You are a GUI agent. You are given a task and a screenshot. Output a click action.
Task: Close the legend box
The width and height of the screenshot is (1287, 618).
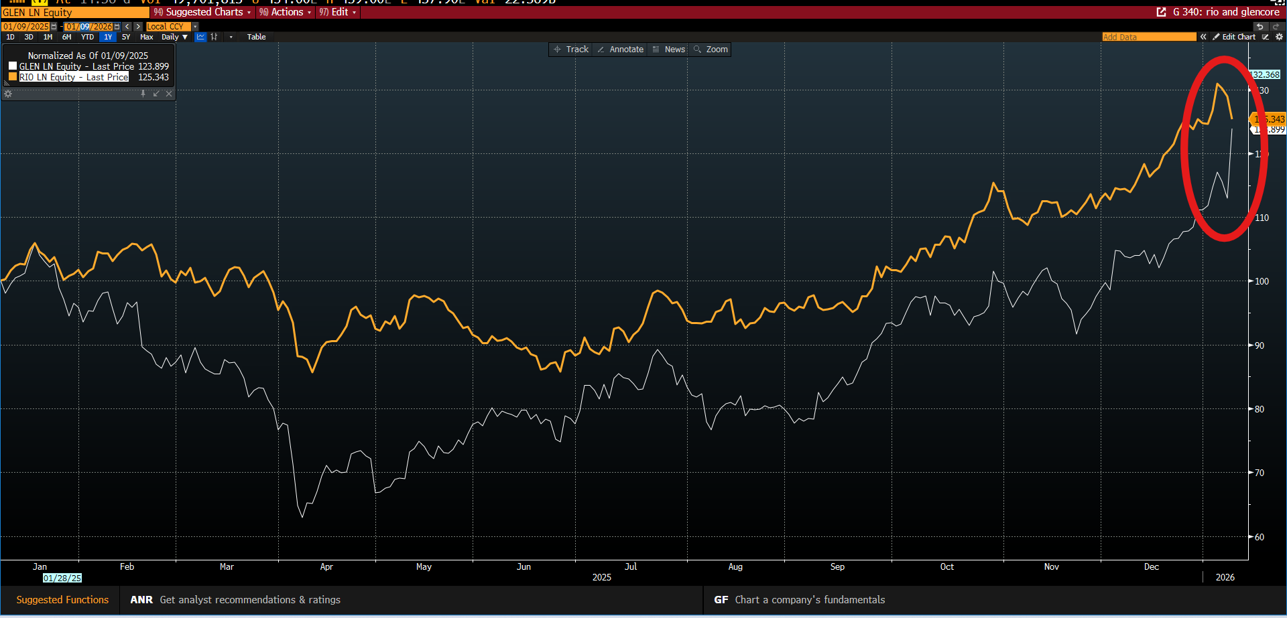click(169, 94)
